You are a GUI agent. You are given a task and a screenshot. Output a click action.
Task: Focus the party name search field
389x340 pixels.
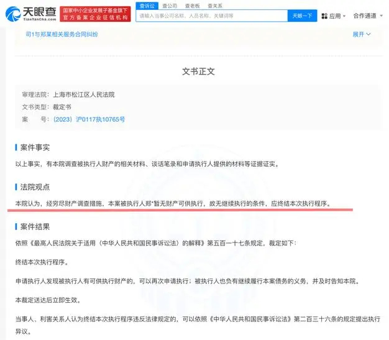click(x=211, y=16)
